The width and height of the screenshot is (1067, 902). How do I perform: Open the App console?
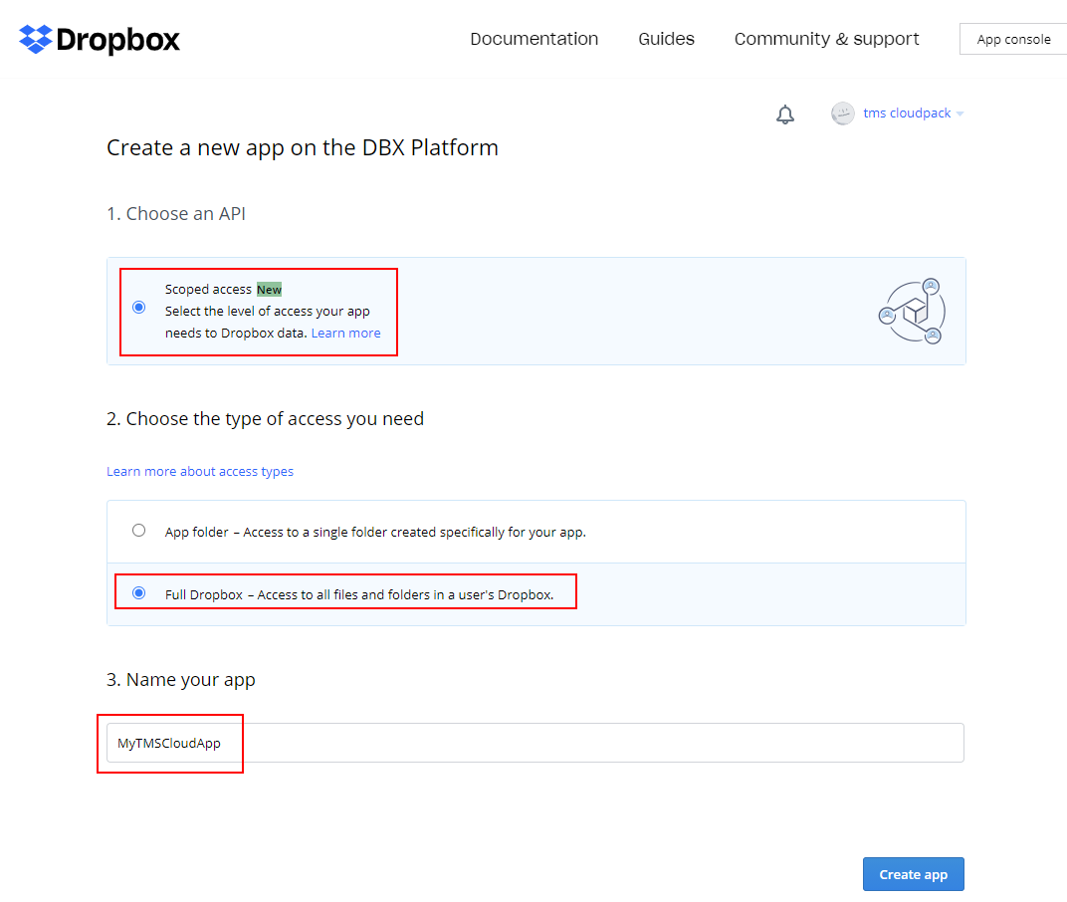pyautogui.click(x=1013, y=40)
